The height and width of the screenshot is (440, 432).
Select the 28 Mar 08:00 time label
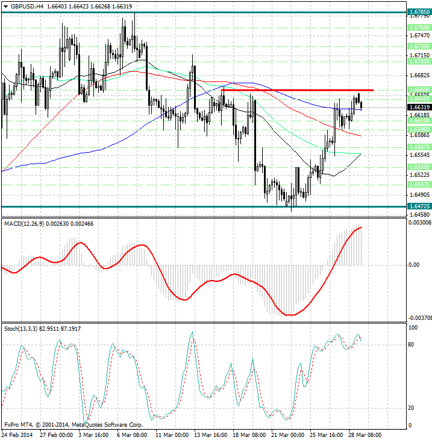(x=365, y=435)
